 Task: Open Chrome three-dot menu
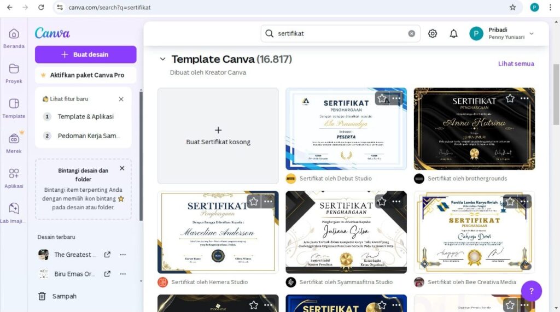pos(550,7)
